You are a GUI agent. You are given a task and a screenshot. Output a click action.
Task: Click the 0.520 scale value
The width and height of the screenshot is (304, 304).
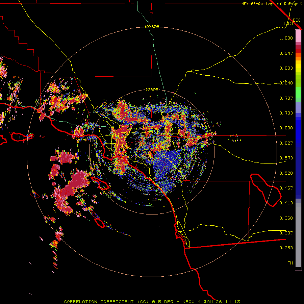point(286,173)
